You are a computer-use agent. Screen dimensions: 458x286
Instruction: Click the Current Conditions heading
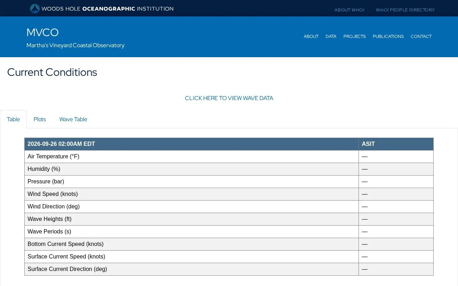coord(52,72)
